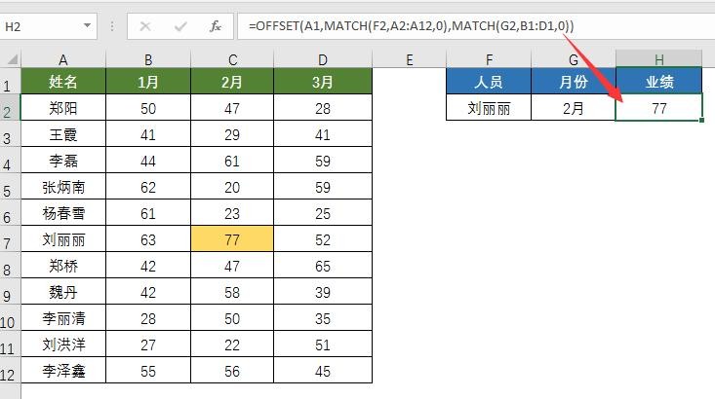The height and width of the screenshot is (399, 715).
Task: Select column A header
Action: [x=63, y=60]
